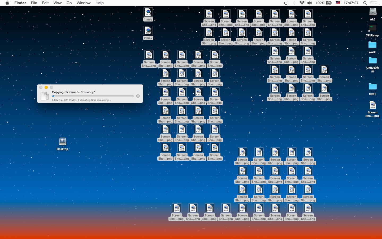
Task: Open the Apple menu
Action: pyautogui.click(x=7, y=3)
